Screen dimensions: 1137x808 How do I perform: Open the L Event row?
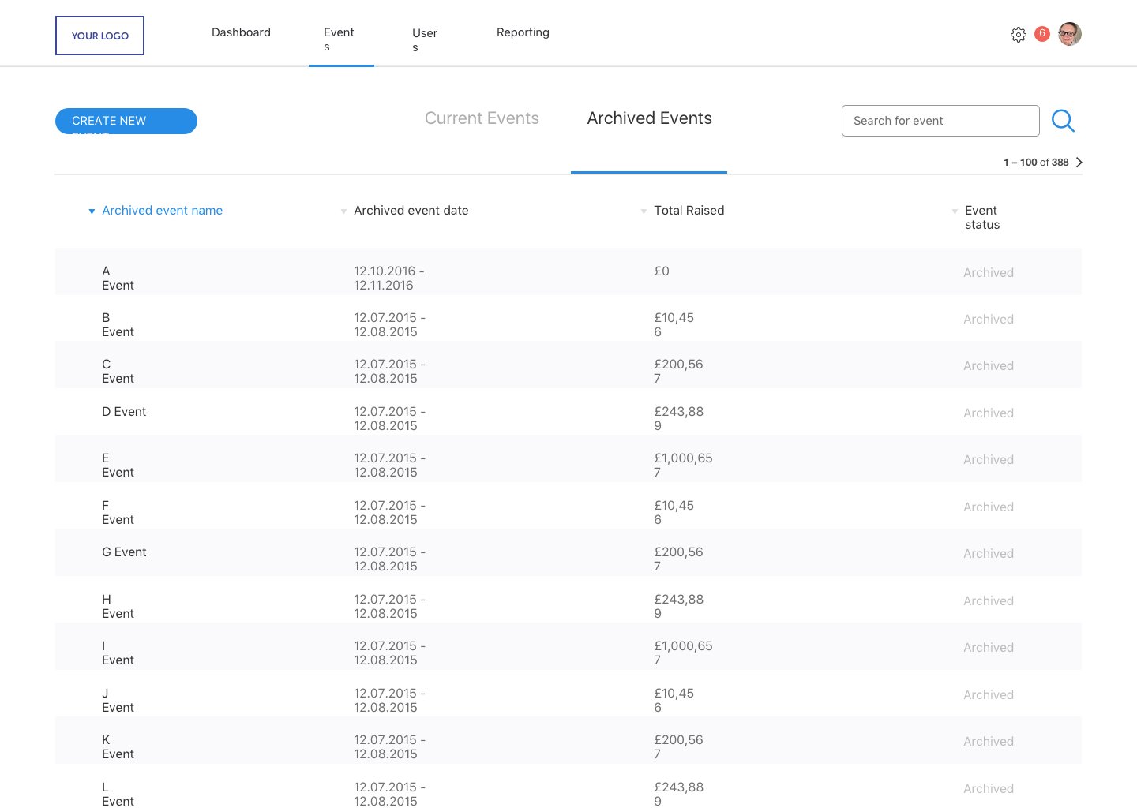coord(568,787)
